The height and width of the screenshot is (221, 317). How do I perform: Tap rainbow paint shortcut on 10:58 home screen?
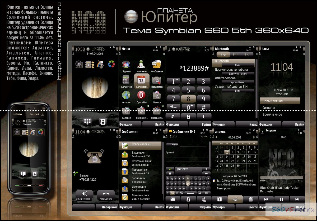coord(101,64)
